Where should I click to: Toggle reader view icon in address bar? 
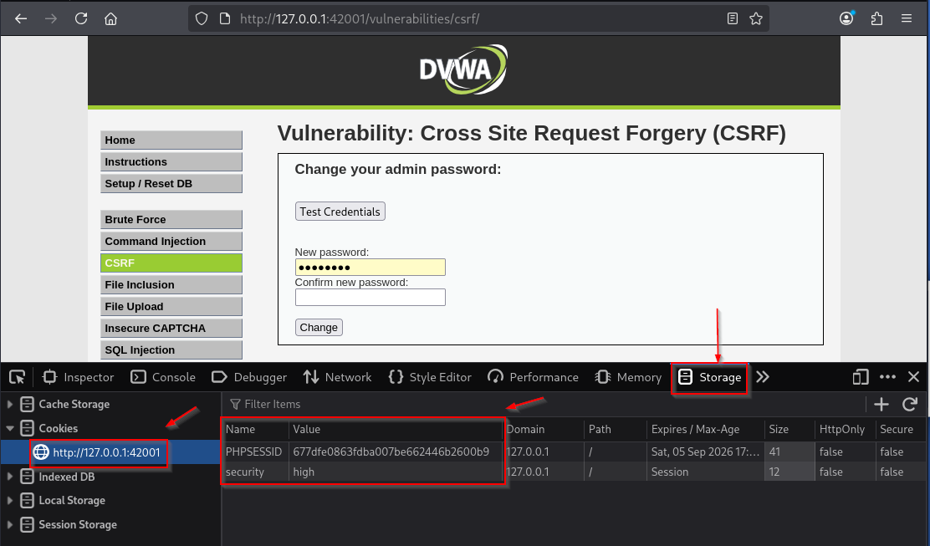(733, 18)
